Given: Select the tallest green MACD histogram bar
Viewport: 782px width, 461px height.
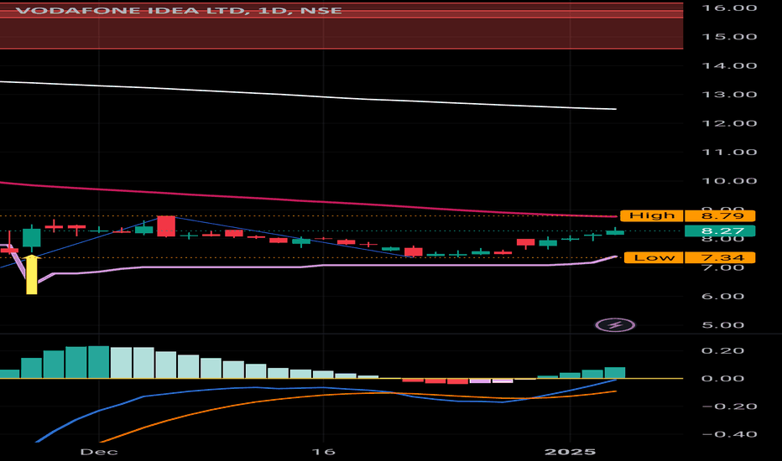Looking at the screenshot, I should coord(99,362).
